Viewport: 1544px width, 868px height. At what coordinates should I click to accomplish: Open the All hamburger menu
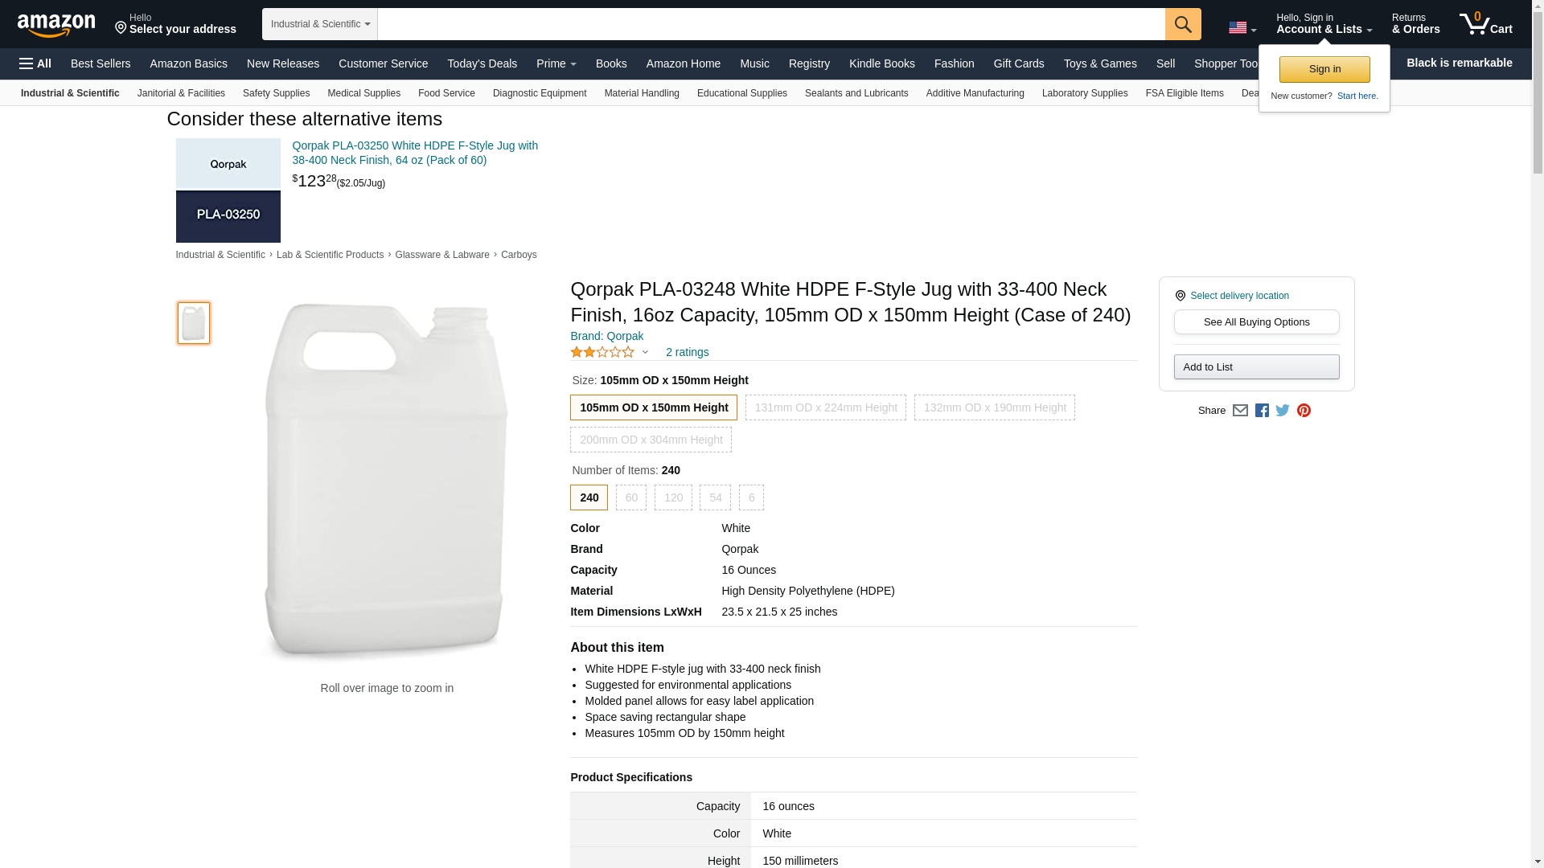[35, 63]
